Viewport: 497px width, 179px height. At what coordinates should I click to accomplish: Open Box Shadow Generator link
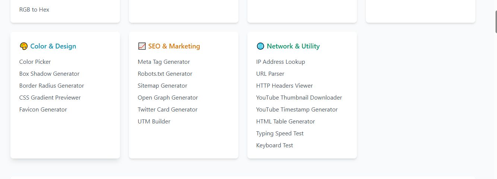(x=49, y=74)
